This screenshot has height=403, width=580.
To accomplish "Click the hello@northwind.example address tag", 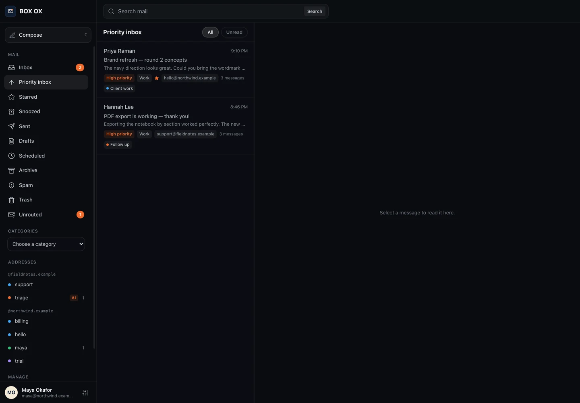I will 190,78.
